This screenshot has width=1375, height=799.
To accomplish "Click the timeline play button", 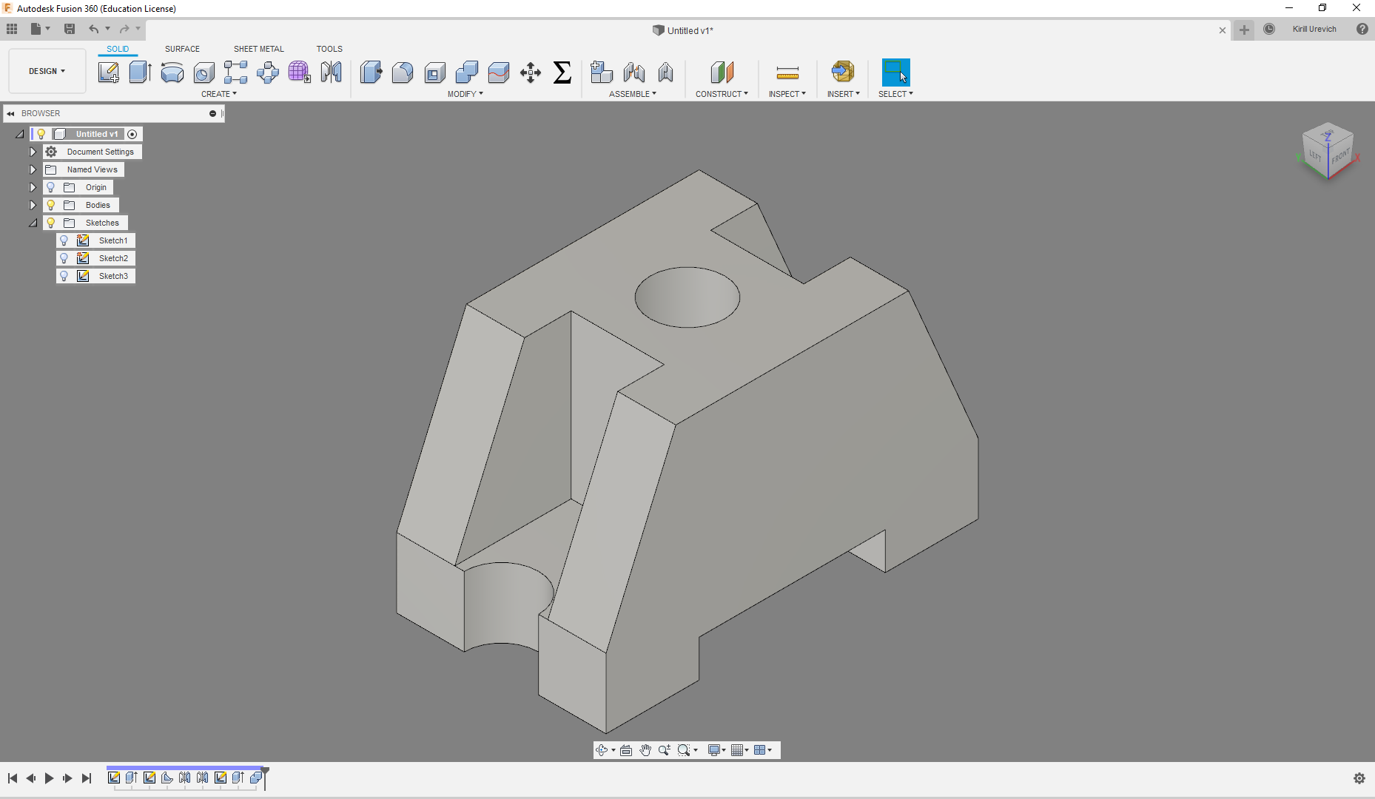I will click(x=49, y=778).
